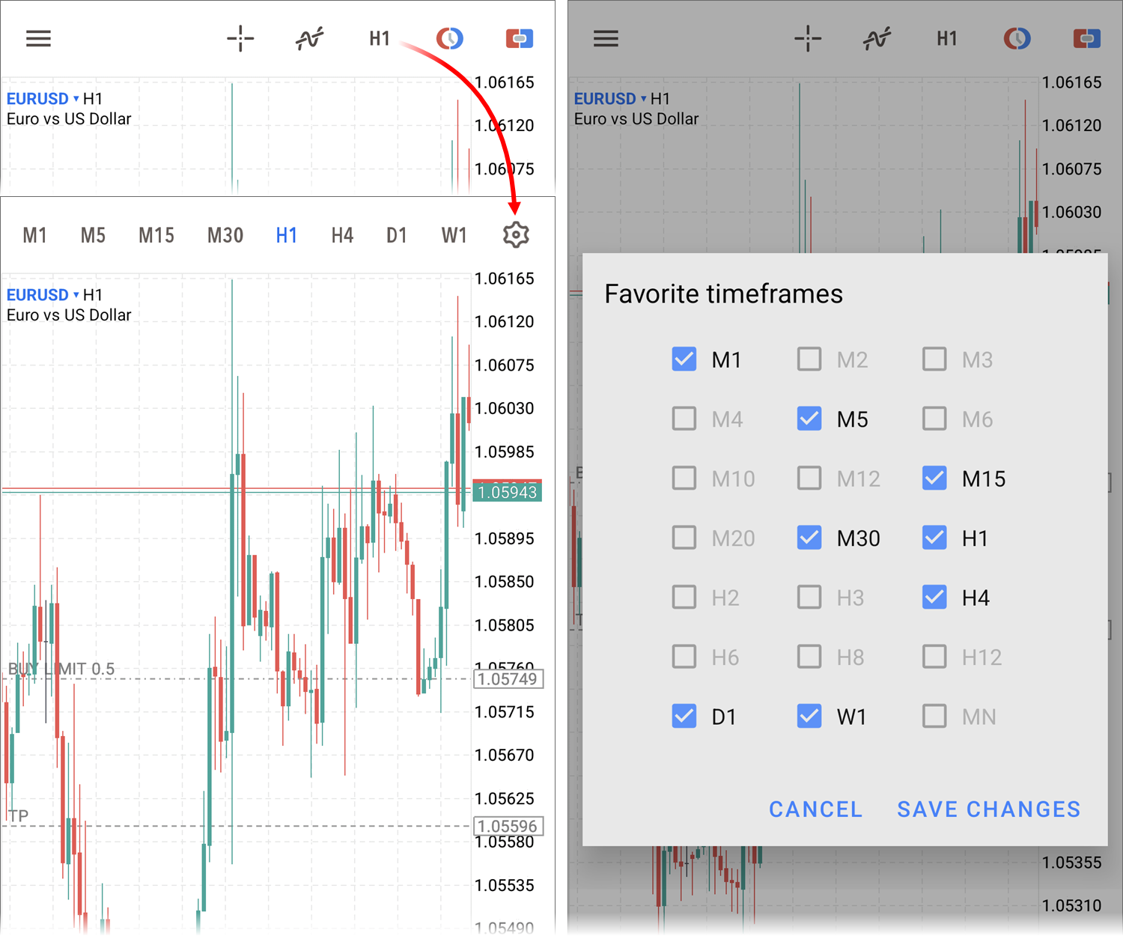Open the graphical objects menu
This screenshot has width=1123, height=936.
coord(449,38)
